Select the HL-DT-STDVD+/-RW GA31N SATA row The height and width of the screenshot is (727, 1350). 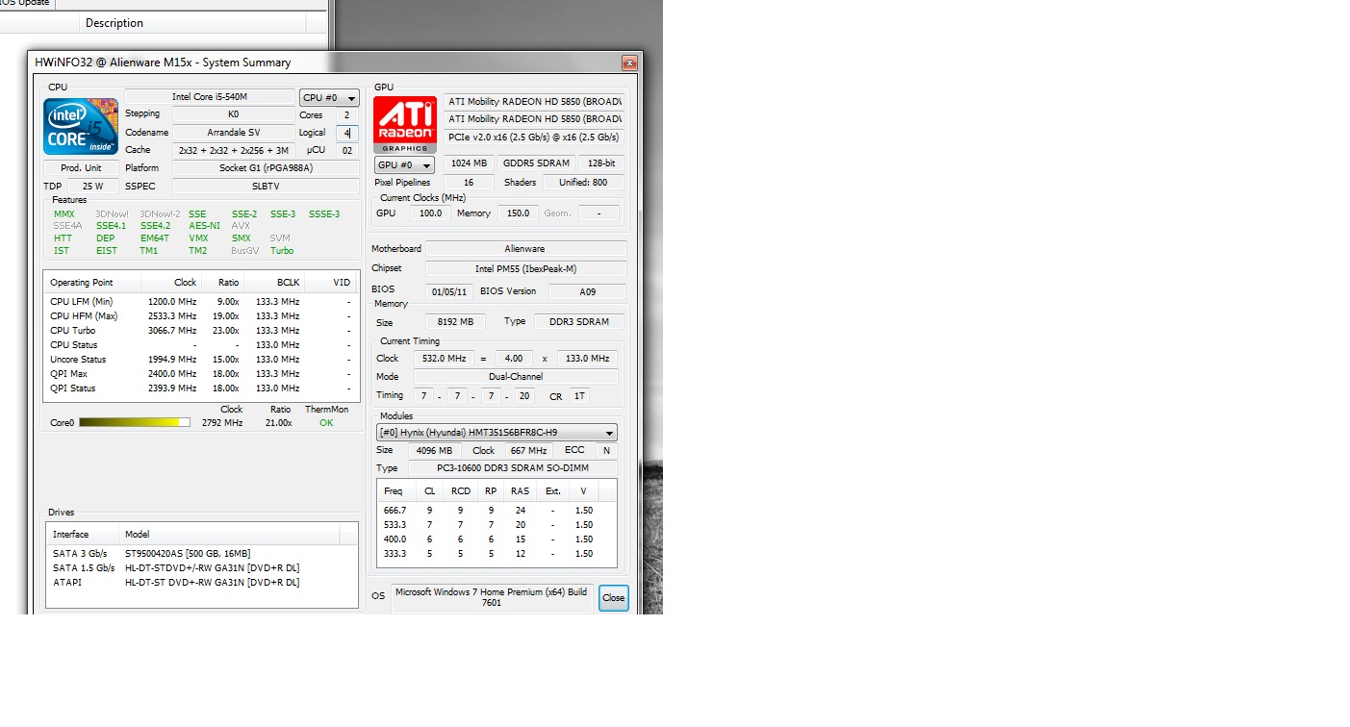coord(202,568)
